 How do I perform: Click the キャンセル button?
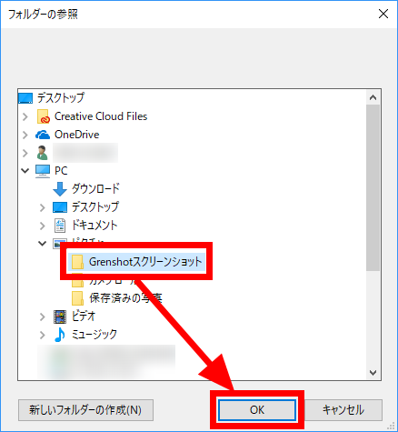pyautogui.click(x=343, y=410)
